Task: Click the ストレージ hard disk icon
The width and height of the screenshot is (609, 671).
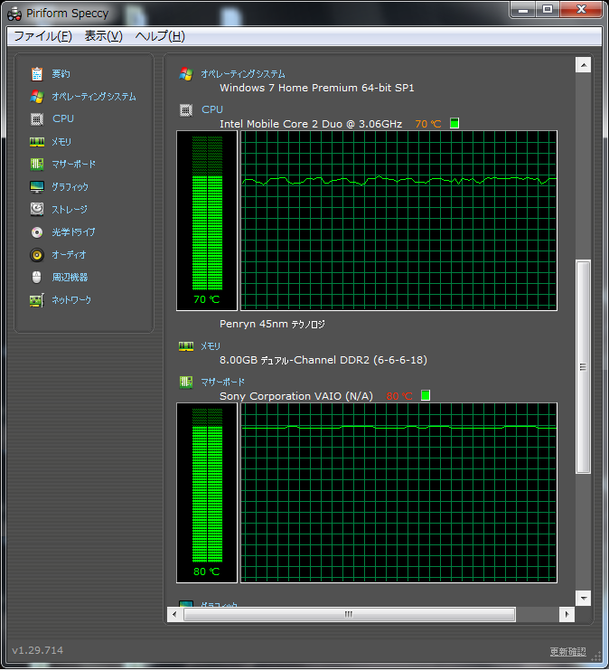Action: [x=37, y=209]
